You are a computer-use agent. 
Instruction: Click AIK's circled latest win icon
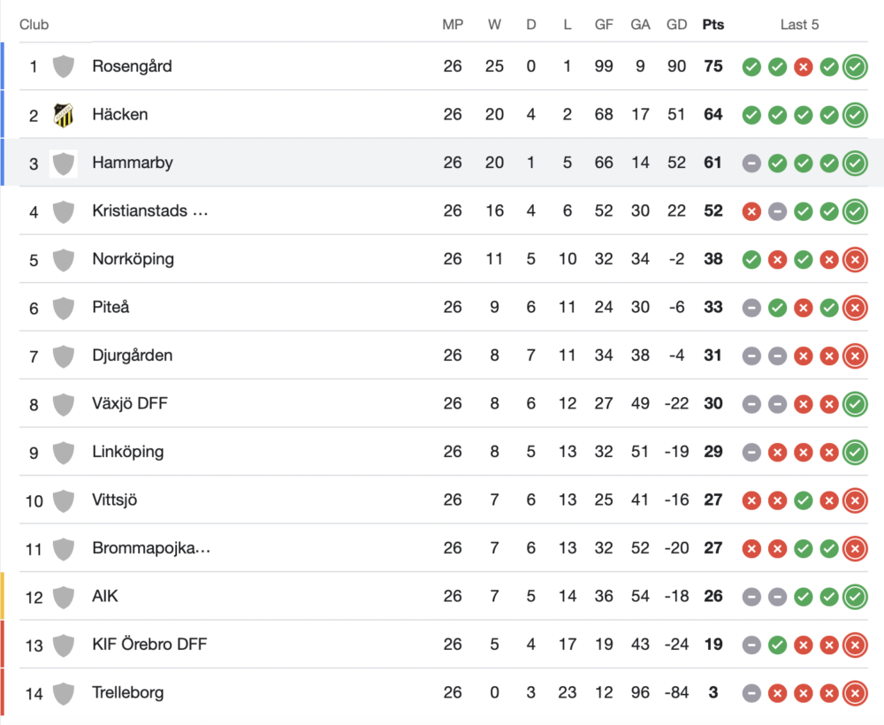click(855, 597)
